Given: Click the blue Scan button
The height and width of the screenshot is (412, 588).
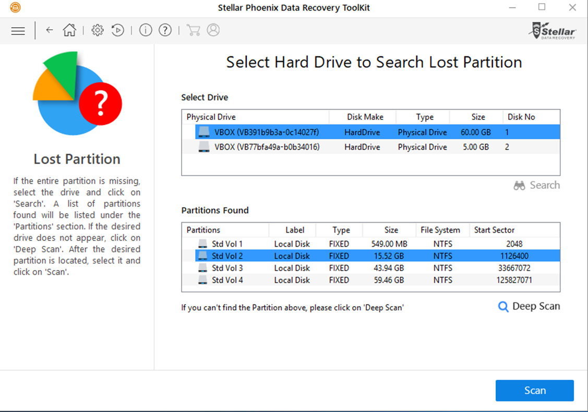Looking at the screenshot, I should click(534, 390).
